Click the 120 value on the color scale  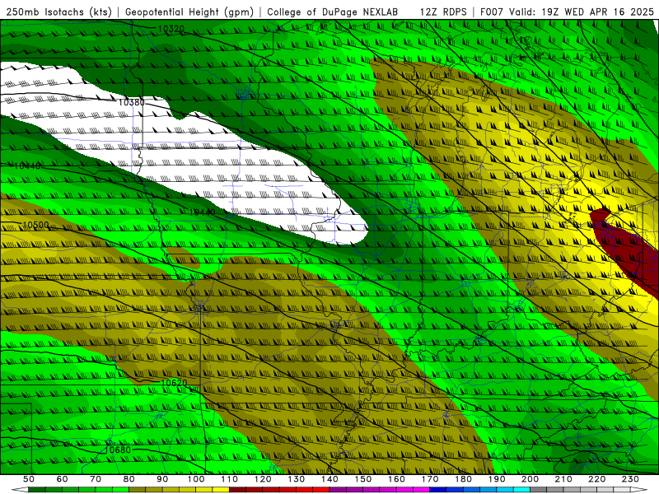point(263,479)
